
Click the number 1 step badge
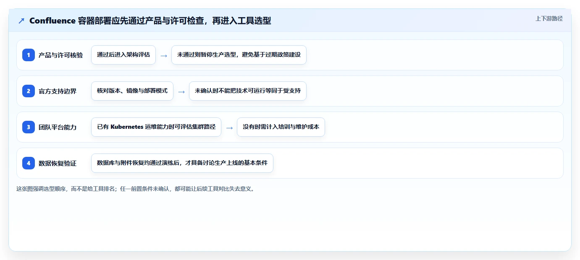click(x=29, y=55)
